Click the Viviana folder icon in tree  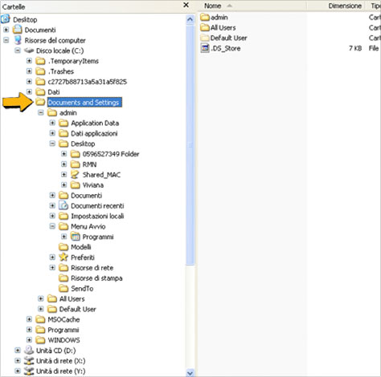click(76, 185)
